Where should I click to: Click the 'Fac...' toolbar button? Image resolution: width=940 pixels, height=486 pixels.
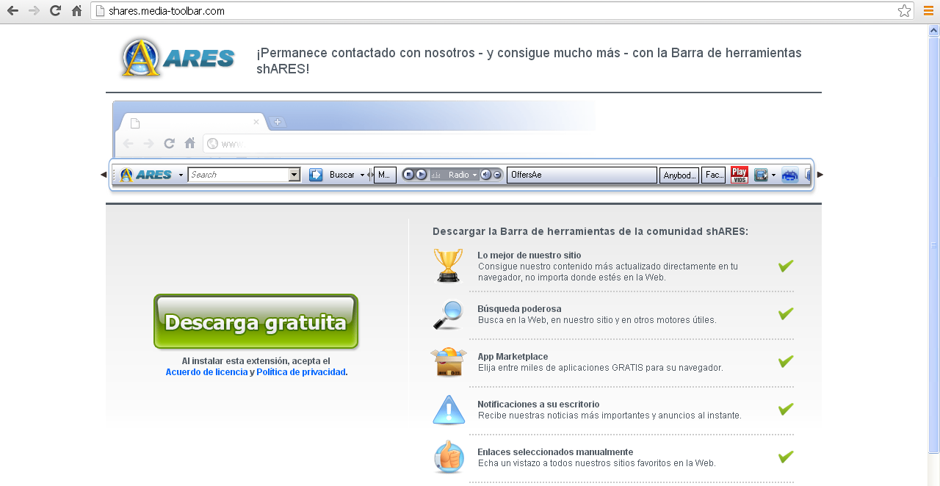click(714, 175)
